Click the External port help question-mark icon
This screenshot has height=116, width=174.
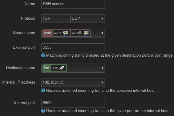click(43, 55)
